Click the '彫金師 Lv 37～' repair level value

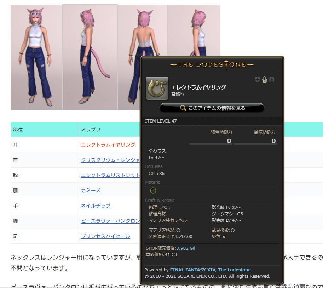226,207
